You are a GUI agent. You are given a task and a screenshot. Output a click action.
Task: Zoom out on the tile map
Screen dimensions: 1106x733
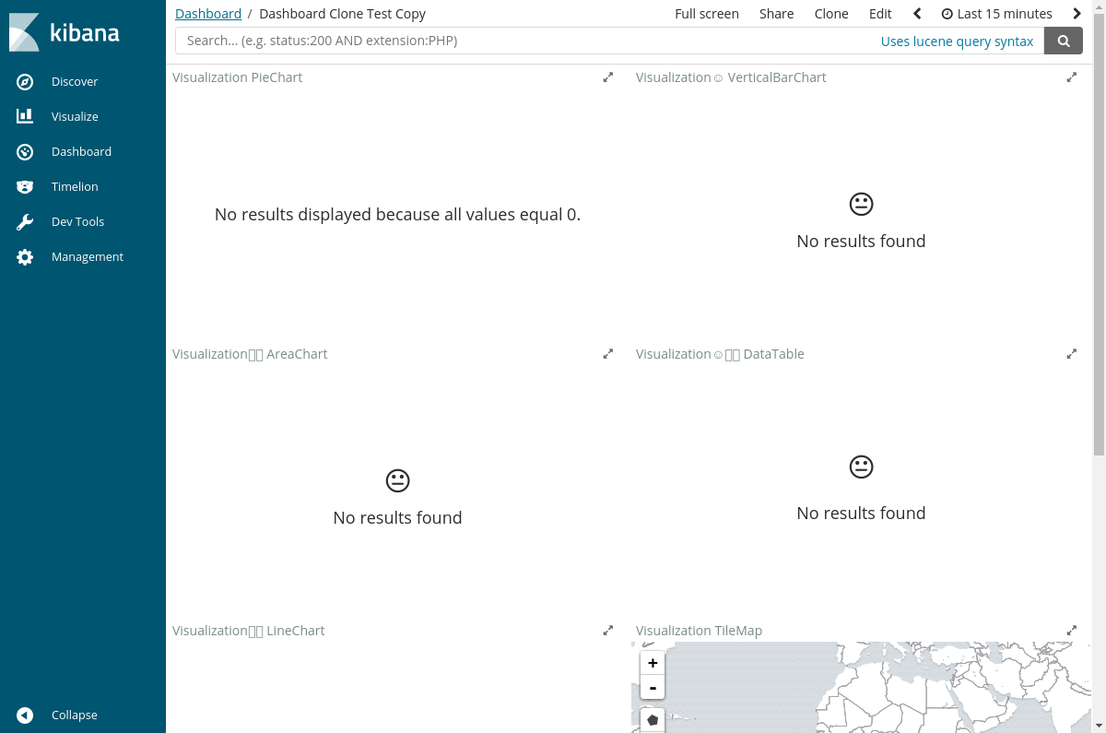click(653, 688)
